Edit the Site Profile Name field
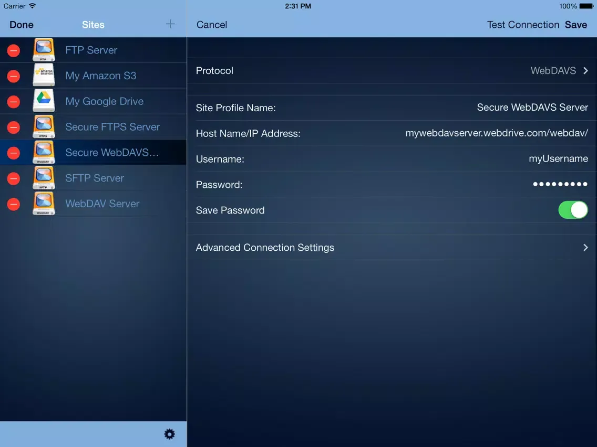Screen dimensions: 597x447 pyautogui.click(x=532, y=108)
